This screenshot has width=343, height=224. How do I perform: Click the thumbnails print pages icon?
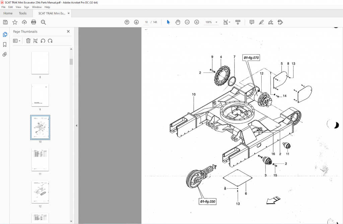click(x=36, y=40)
